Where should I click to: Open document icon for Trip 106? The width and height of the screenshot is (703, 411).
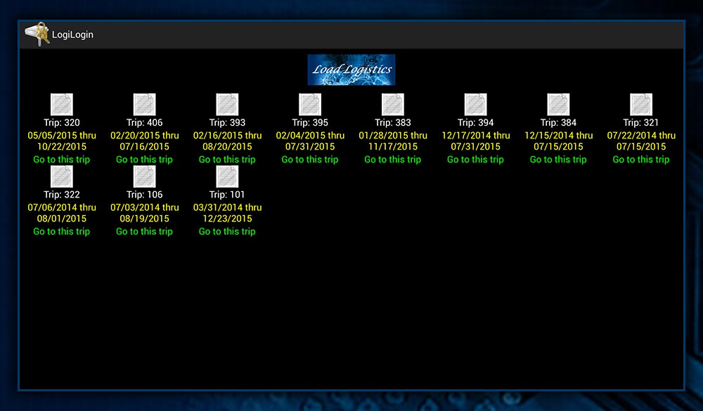pyautogui.click(x=144, y=176)
